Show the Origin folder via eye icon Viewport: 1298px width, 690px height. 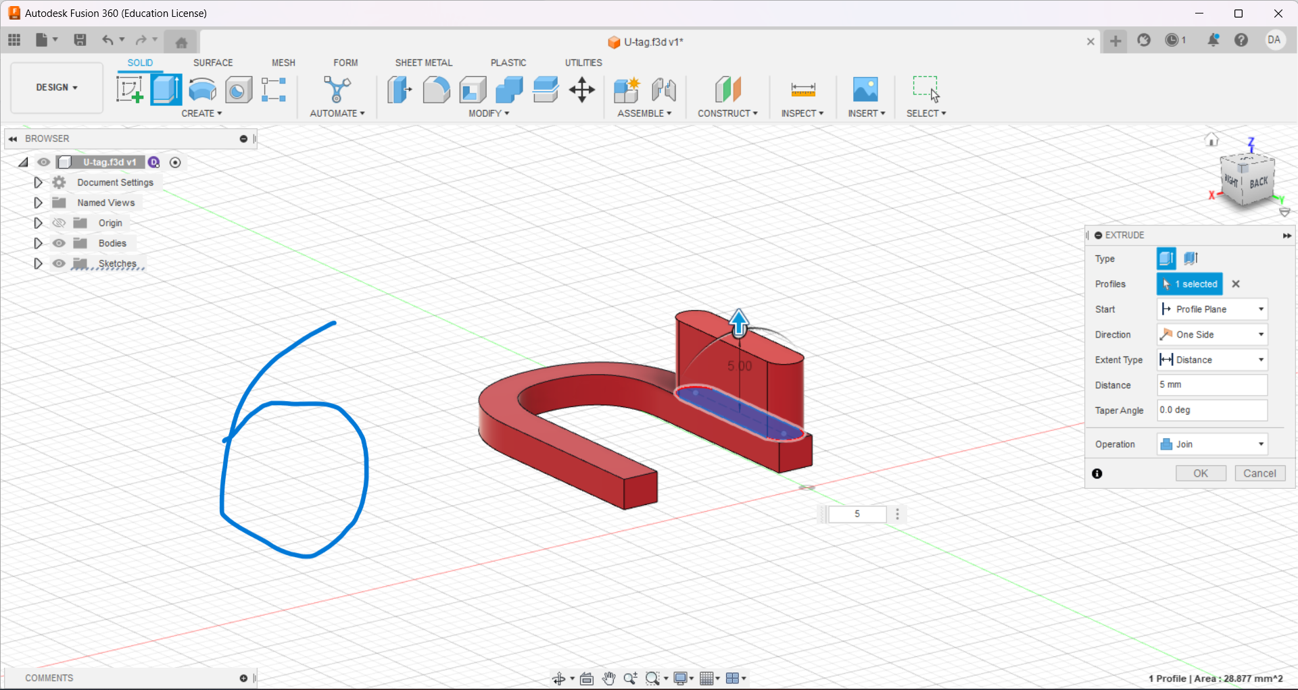(59, 223)
